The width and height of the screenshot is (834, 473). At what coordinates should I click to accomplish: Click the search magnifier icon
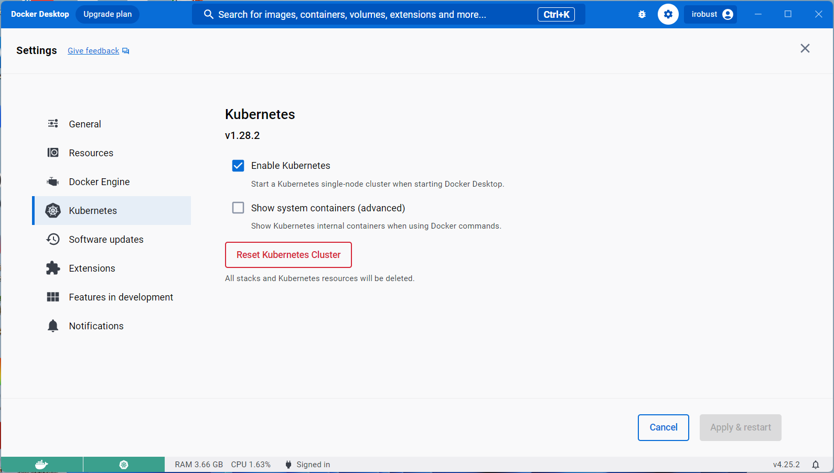(208, 15)
